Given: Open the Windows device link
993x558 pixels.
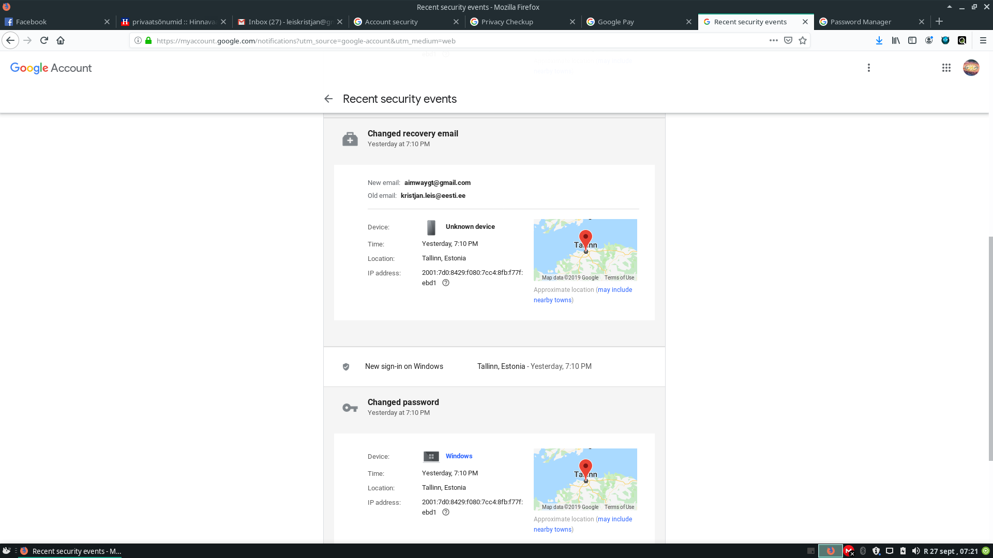Looking at the screenshot, I should click(459, 456).
